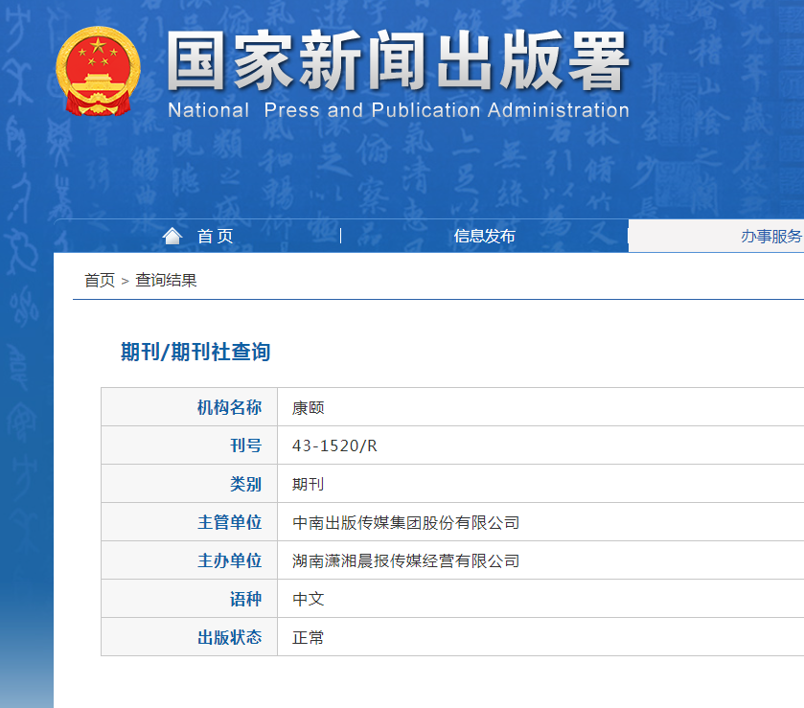Image resolution: width=804 pixels, height=708 pixels.
Task: Click the national emblem logo
Action: (98, 71)
